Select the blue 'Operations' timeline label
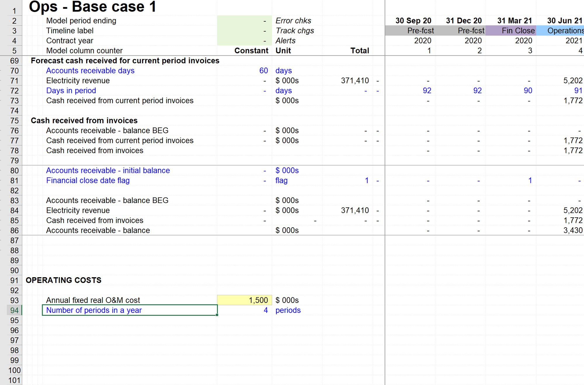 coord(560,31)
